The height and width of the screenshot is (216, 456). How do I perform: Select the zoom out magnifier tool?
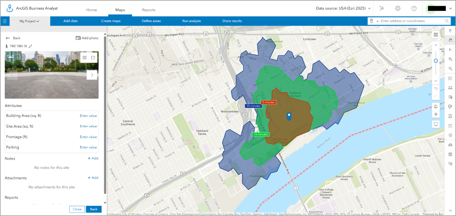450,68
